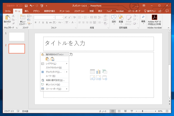This screenshot has height=116, width=174.
Task: Toggle the AutoSave switch
Action: [x=19, y=6]
